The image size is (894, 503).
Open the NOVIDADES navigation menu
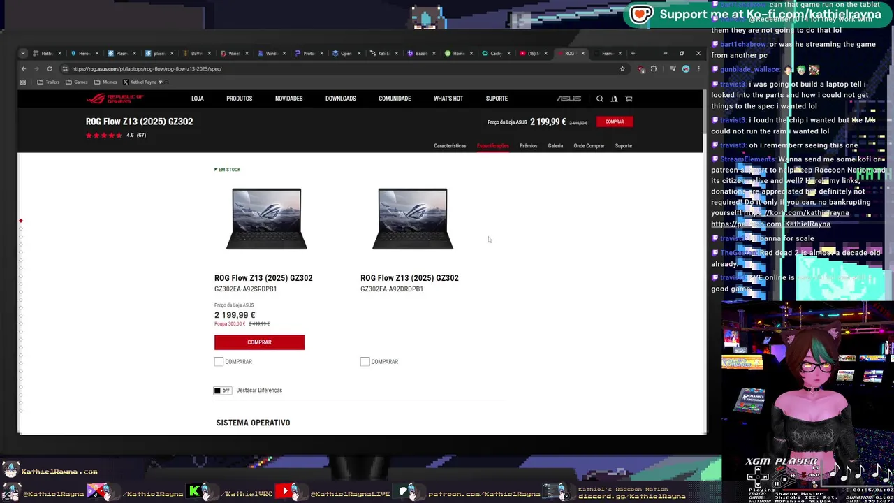click(288, 99)
